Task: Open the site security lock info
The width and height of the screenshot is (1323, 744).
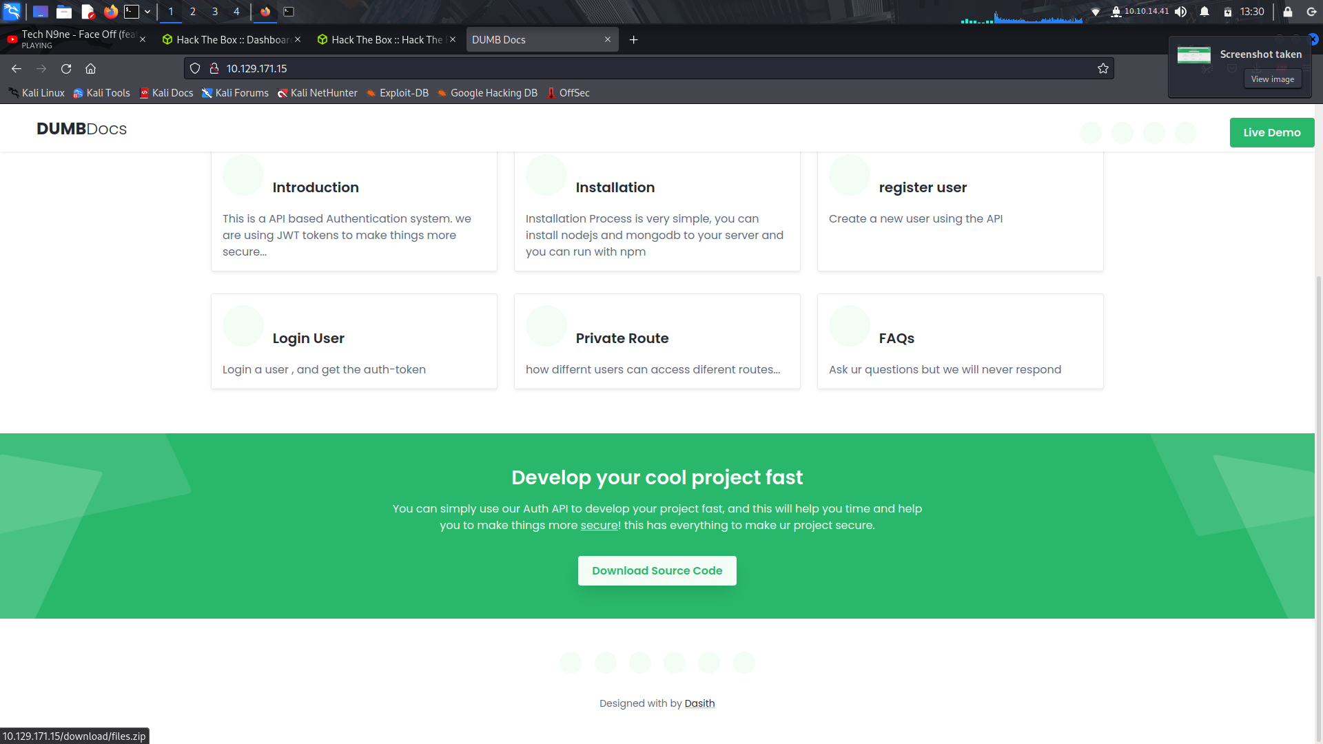Action: tap(214, 68)
